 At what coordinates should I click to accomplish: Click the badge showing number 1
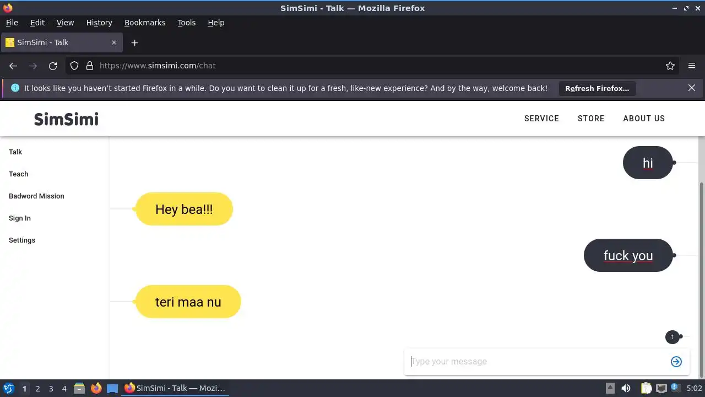click(672, 337)
